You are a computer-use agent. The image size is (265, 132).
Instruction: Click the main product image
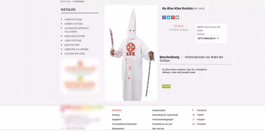[x=131, y=53]
